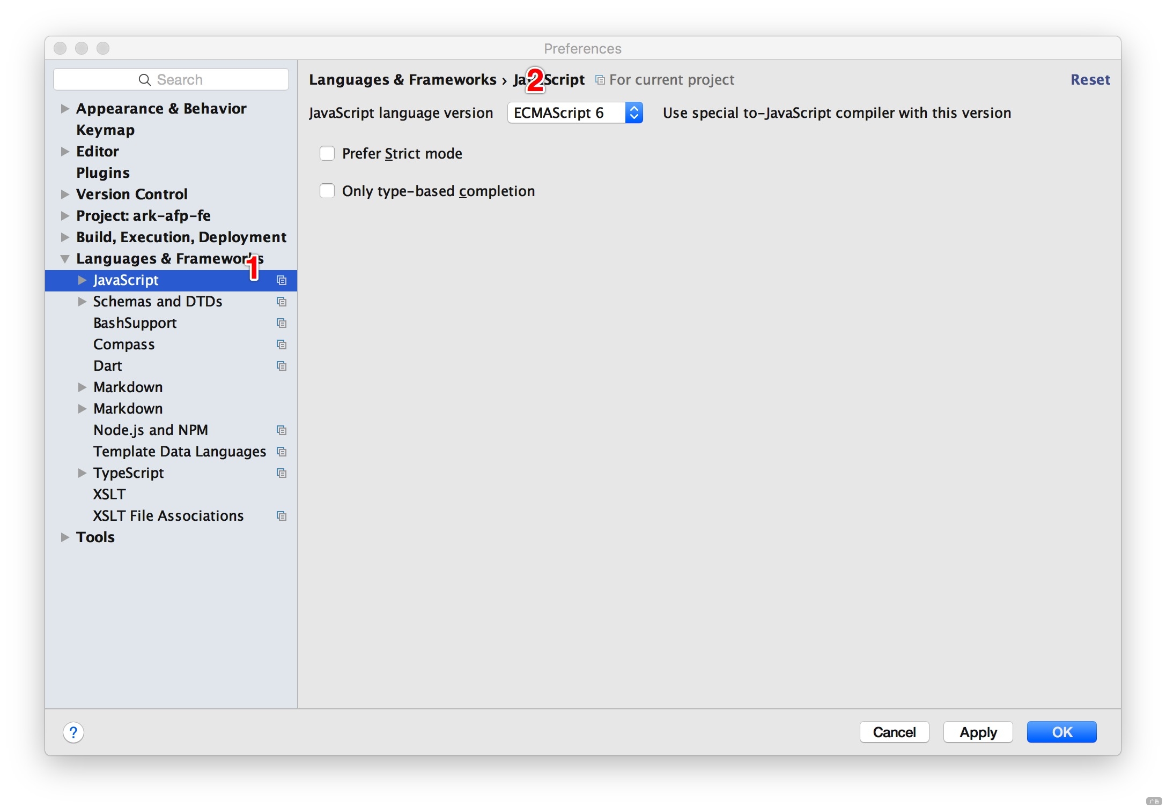This screenshot has height=809, width=1166.
Task: Click inside the Search settings field
Action: coord(171,80)
